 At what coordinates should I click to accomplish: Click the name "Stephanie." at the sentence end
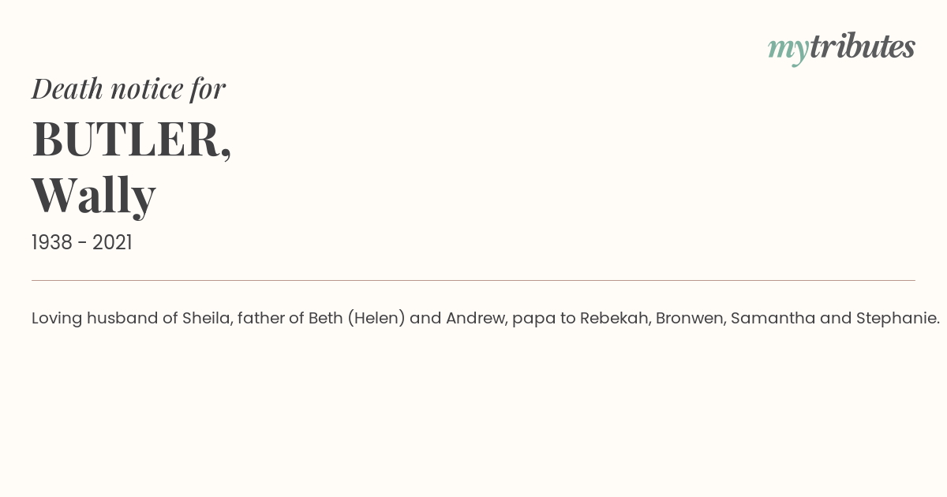898,319
